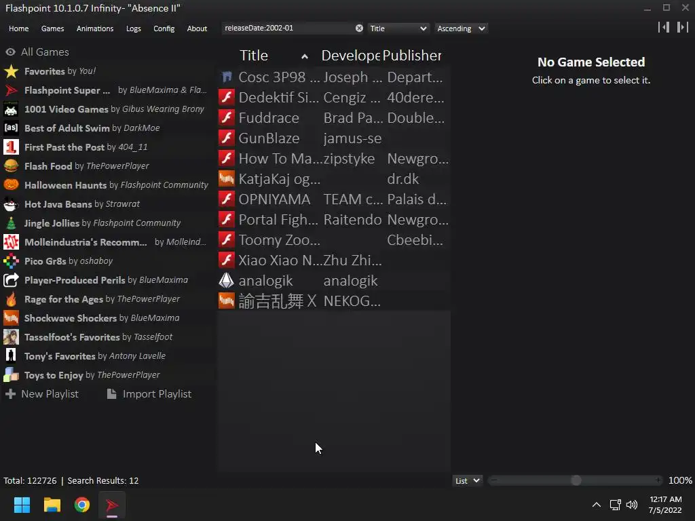Click the First Past the Post icon
The height and width of the screenshot is (521, 695).
point(11,147)
